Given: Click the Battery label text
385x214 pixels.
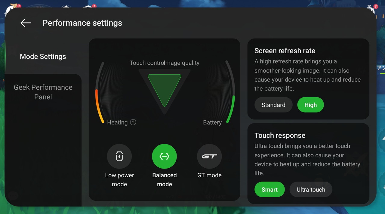Looking at the screenshot, I should click(x=212, y=123).
